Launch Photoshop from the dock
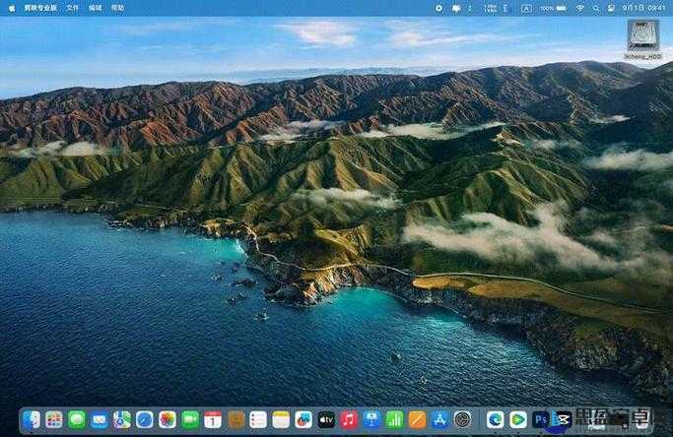Image resolution: width=673 pixels, height=437 pixels. pyautogui.click(x=541, y=420)
